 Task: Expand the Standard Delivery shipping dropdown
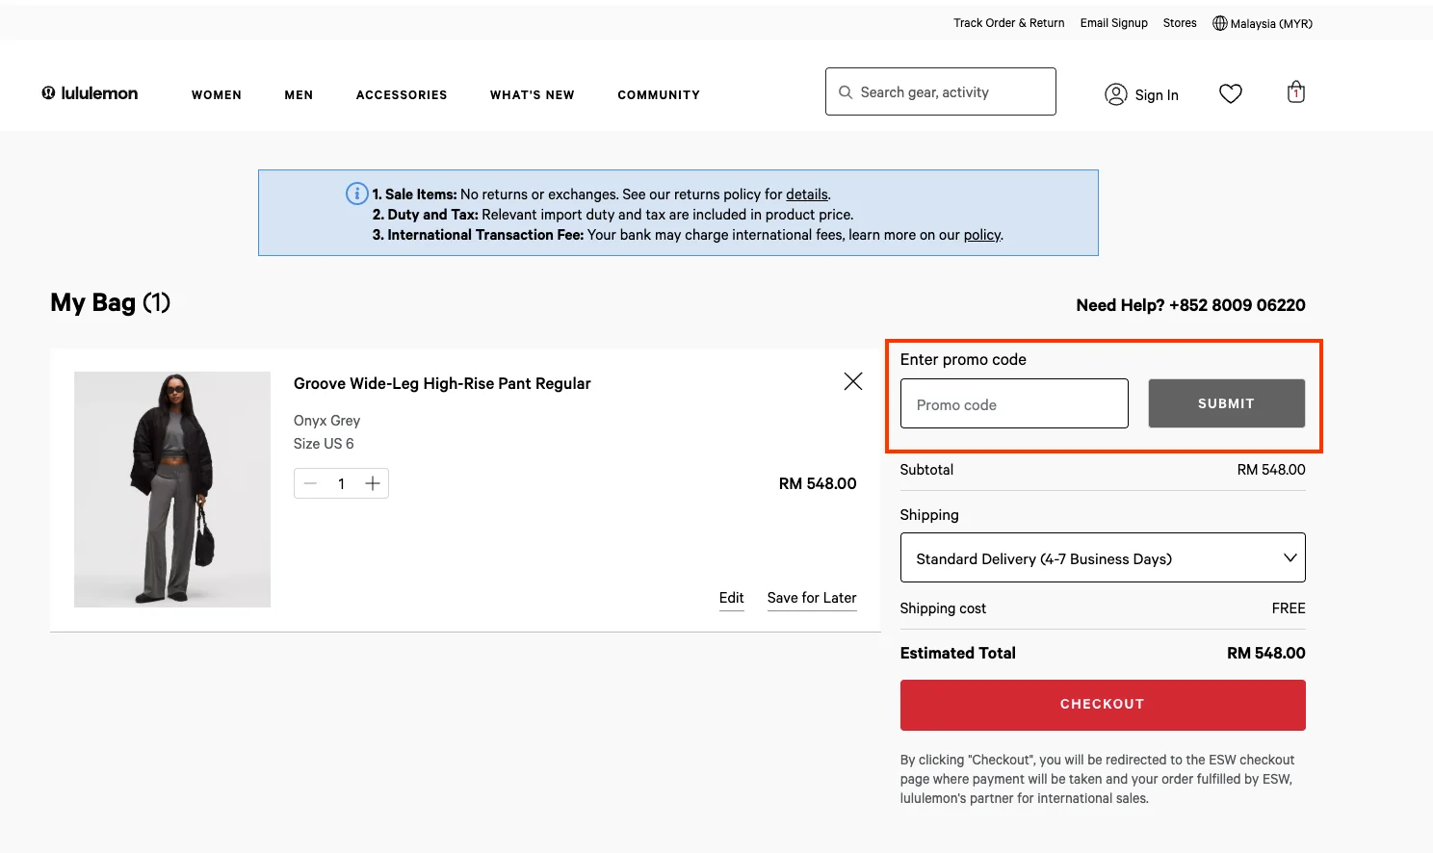1103,557
